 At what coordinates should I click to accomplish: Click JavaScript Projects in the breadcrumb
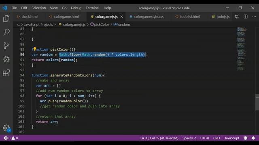coord(38,25)
